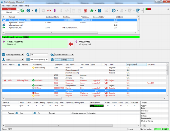Click the outgoing call 086309002 panel
This screenshot has height=131, width=170.
point(107,44)
